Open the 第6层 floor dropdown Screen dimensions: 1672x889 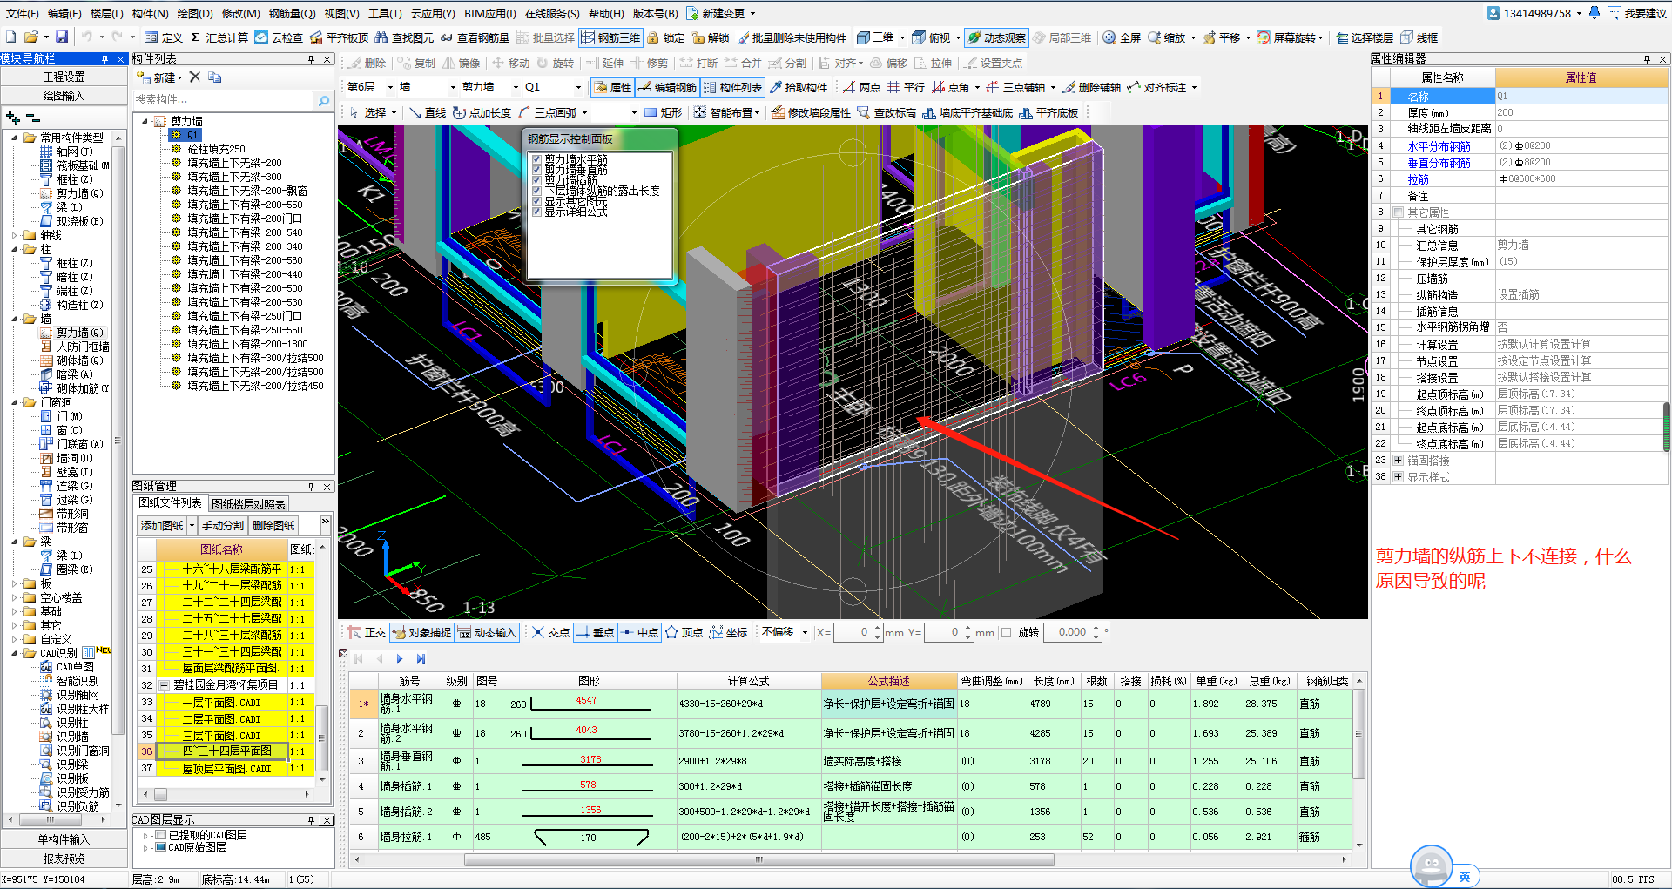388,87
